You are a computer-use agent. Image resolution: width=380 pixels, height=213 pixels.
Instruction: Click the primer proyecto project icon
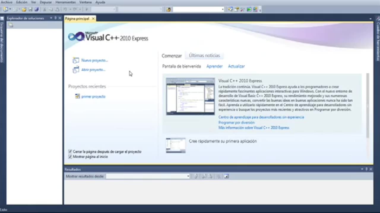pos(77,96)
